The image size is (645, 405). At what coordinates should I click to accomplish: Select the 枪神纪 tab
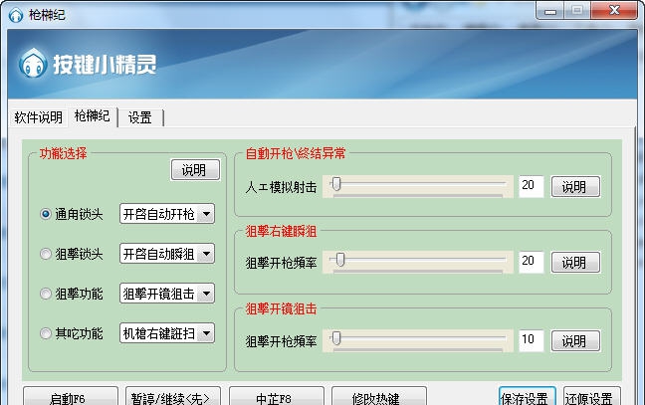click(x=93, y=116)
